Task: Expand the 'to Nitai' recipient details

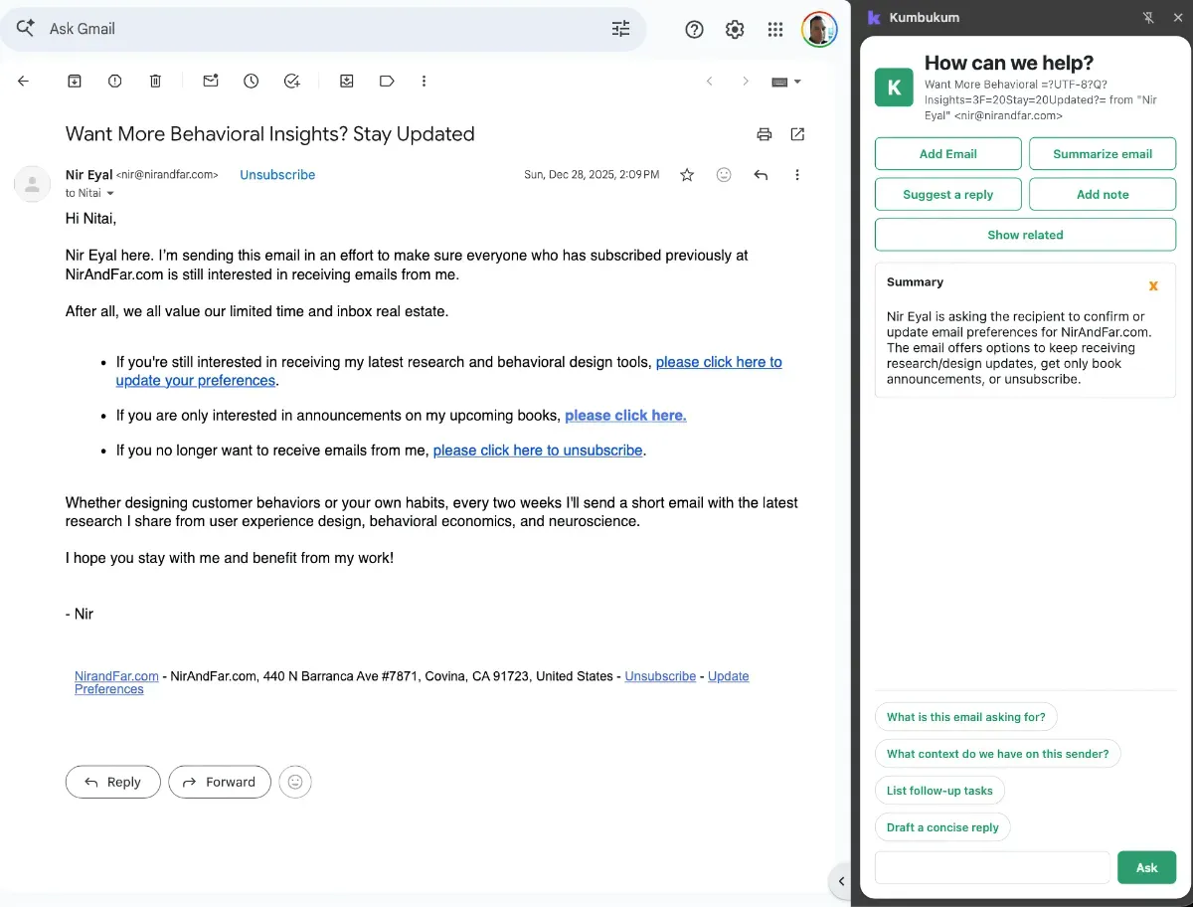Action: point(110,193)
